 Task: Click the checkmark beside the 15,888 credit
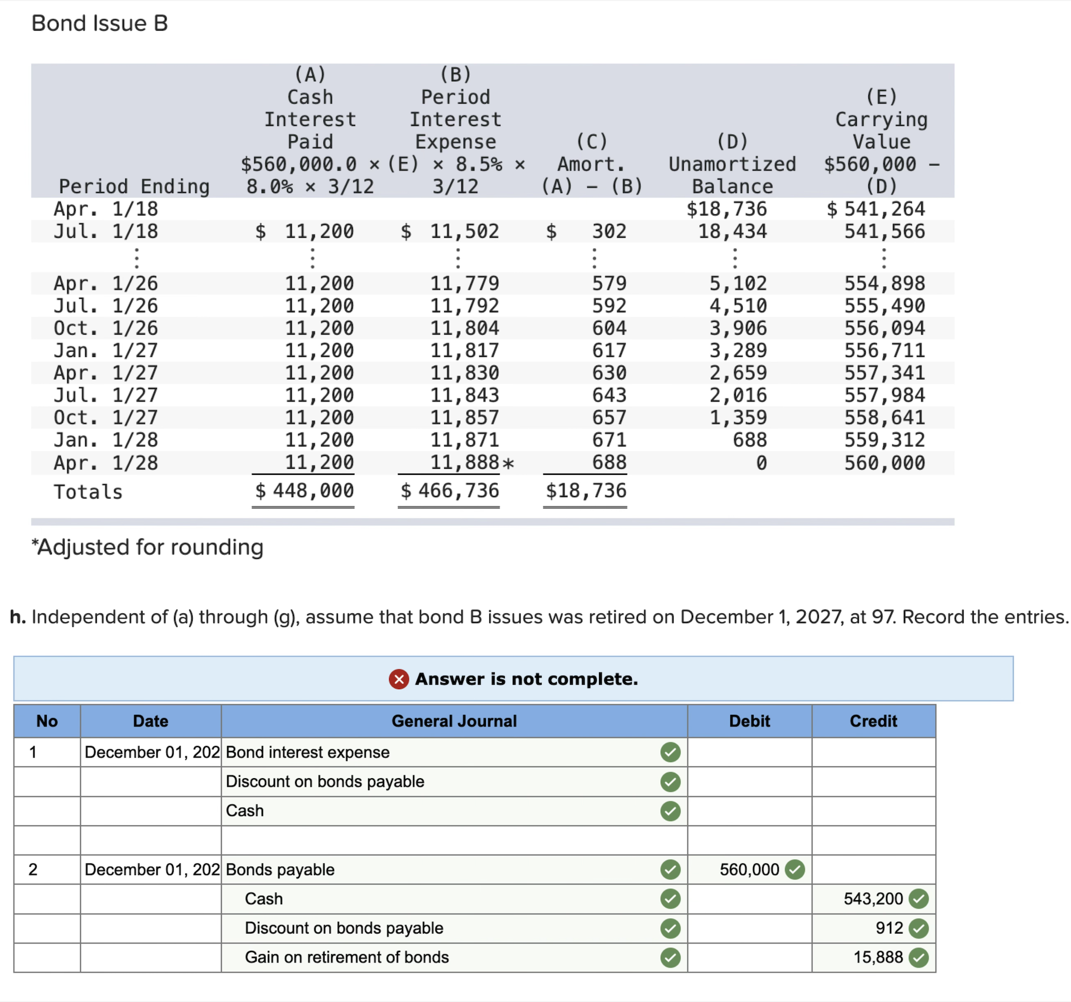pos(918,957)
